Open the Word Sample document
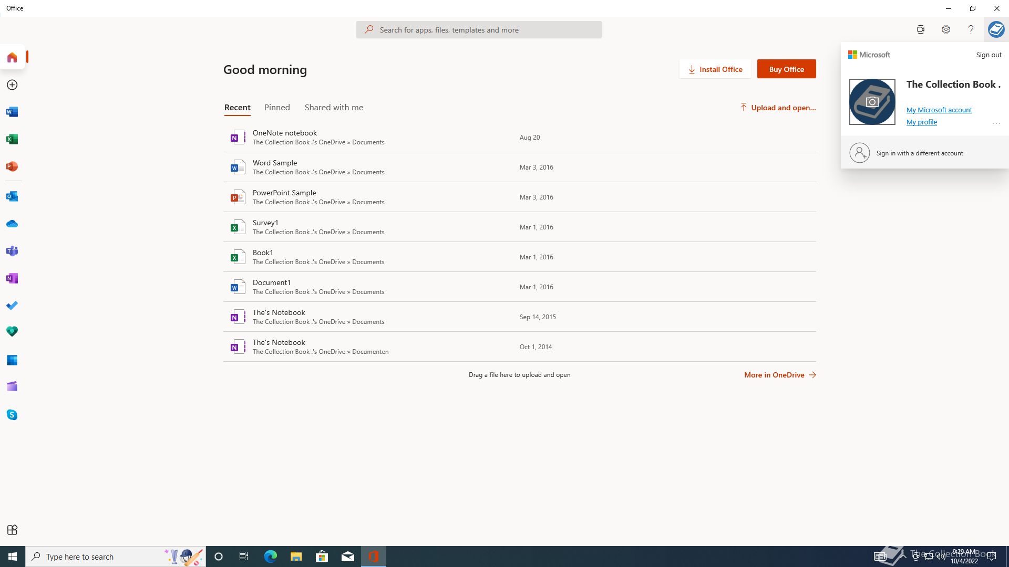 (520, 167)
